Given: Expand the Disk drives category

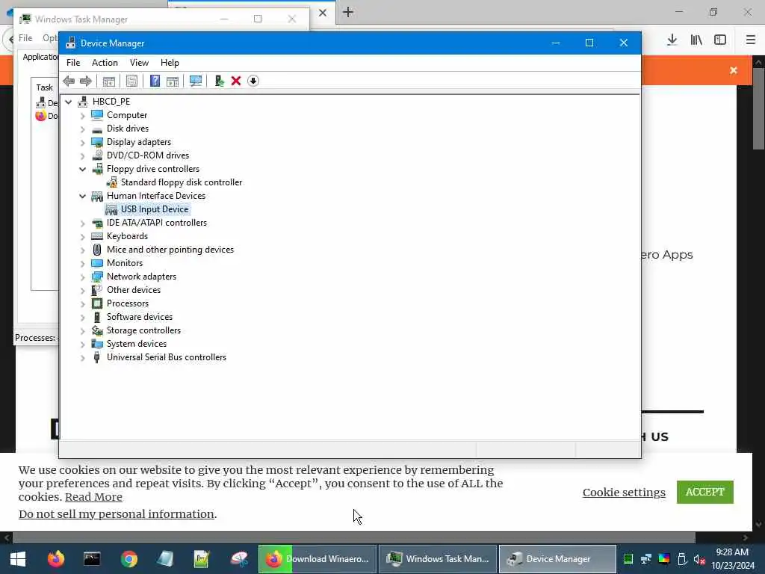Looking at the screenshot, I should click(82, 129).
